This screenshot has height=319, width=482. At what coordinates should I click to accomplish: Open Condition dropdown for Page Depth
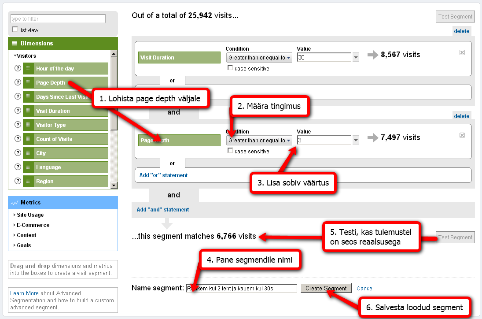pyautogui.click(x=259, y=141)
